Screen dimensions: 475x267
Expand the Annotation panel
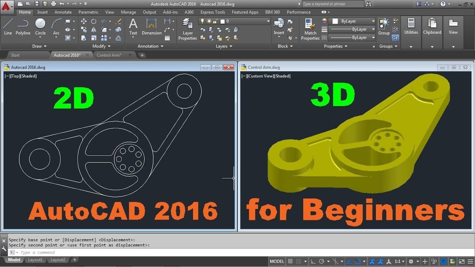pos(151,46)
